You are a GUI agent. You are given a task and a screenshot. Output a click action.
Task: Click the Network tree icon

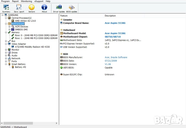[x=9, y=58]
